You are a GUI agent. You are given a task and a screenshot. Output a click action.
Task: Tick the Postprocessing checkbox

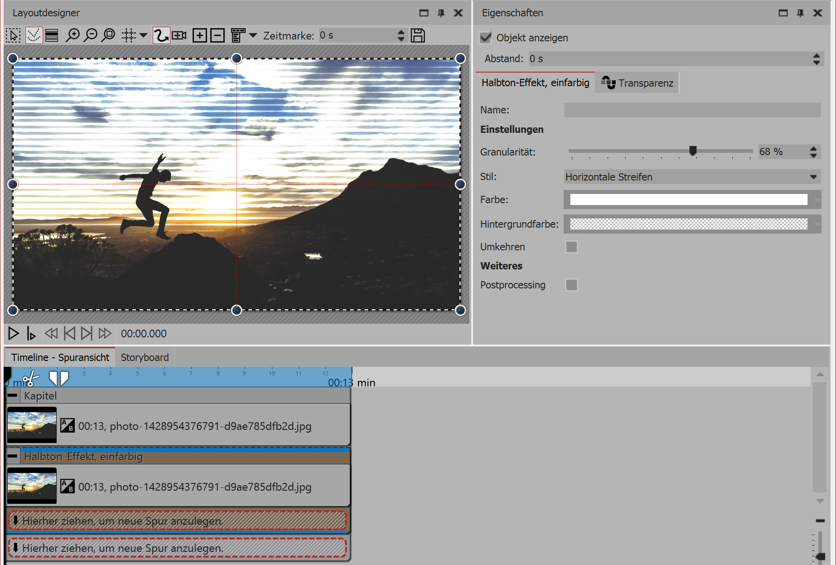point(571,285)
